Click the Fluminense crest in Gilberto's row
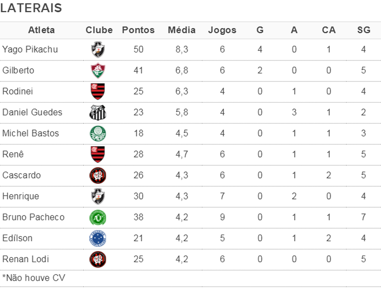The height and width of the screenshot is (303, 381). 98,70
